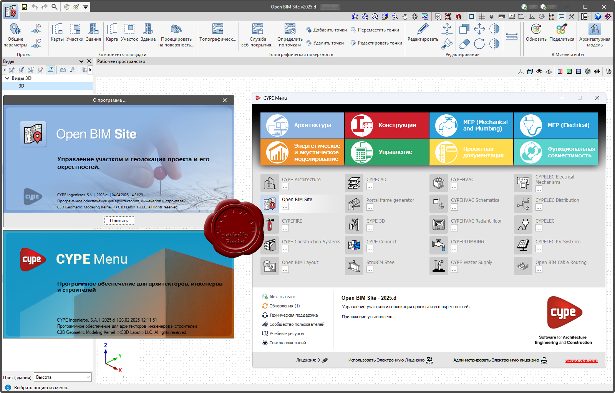Image resolution: width=615 pixels, height=393 pixels.
Task: Expand quick access dropdown arrow in title bar
Action: [86, 7]
